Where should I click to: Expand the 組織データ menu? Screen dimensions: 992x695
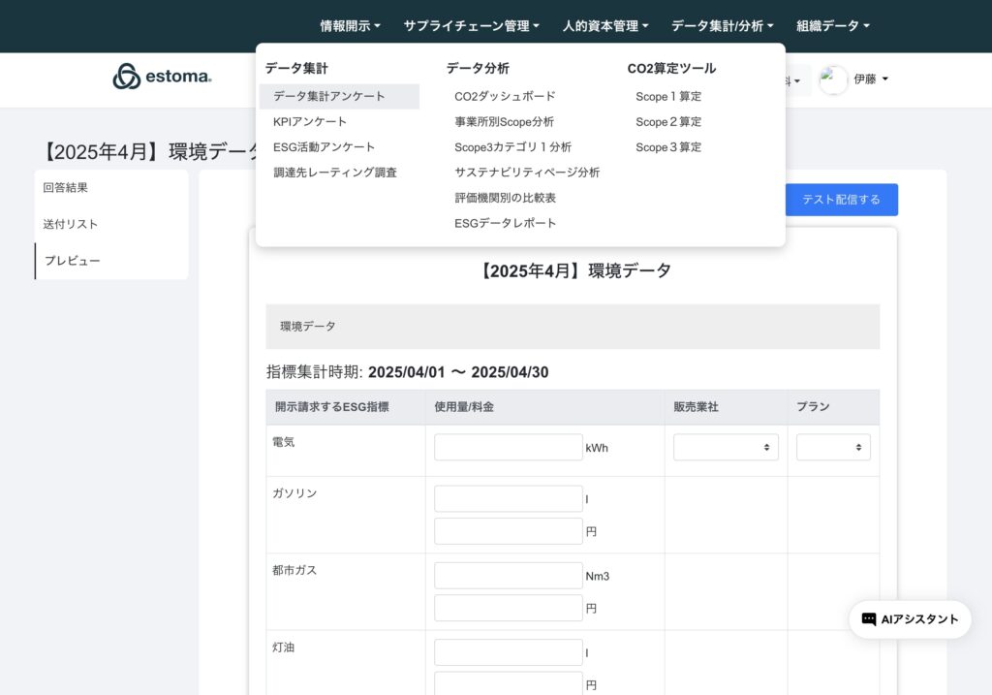point(832,26)
